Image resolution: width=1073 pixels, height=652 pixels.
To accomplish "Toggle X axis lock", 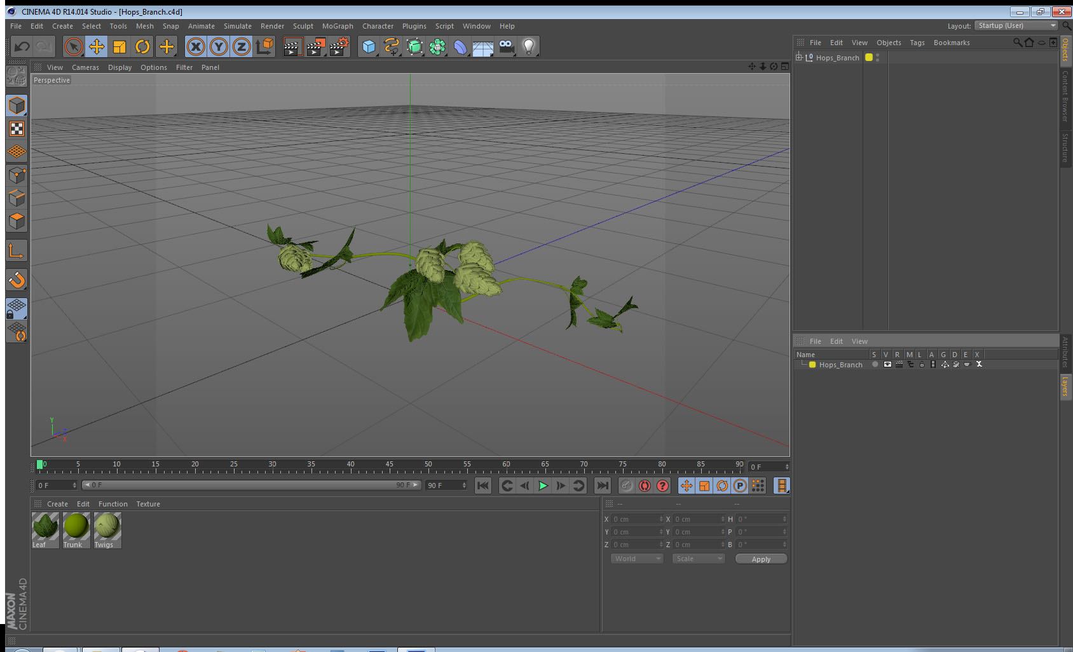I will pos(196,46).
